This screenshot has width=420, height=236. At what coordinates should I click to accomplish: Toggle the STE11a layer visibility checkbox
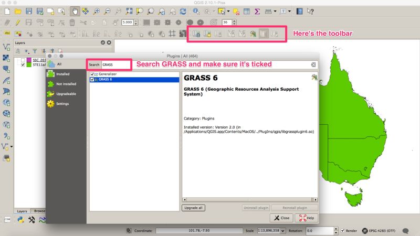(23, 65)
